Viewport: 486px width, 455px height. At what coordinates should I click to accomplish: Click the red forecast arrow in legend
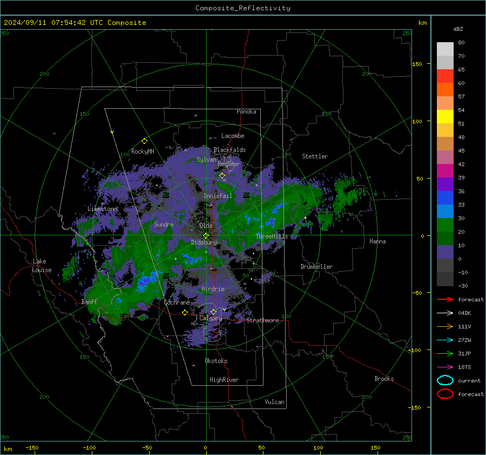[445, 299]
